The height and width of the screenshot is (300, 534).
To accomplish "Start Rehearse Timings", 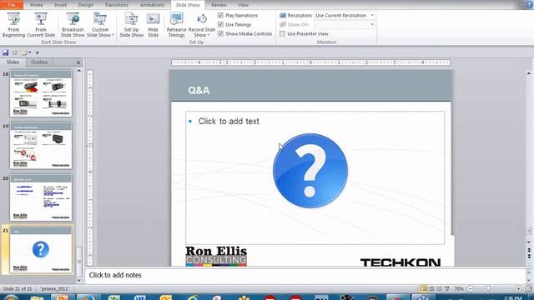I will point(176,25).
